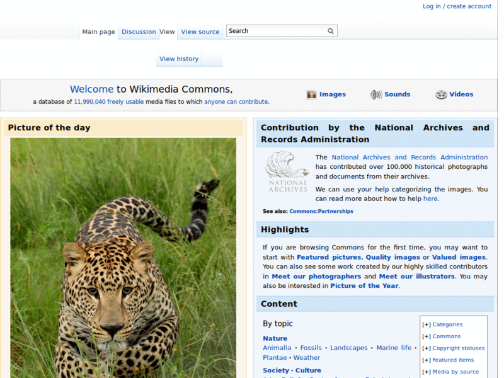Expand the Commons tree item
Screen dimensions: 504x378
pyautogui.click(x=427, y=336)
